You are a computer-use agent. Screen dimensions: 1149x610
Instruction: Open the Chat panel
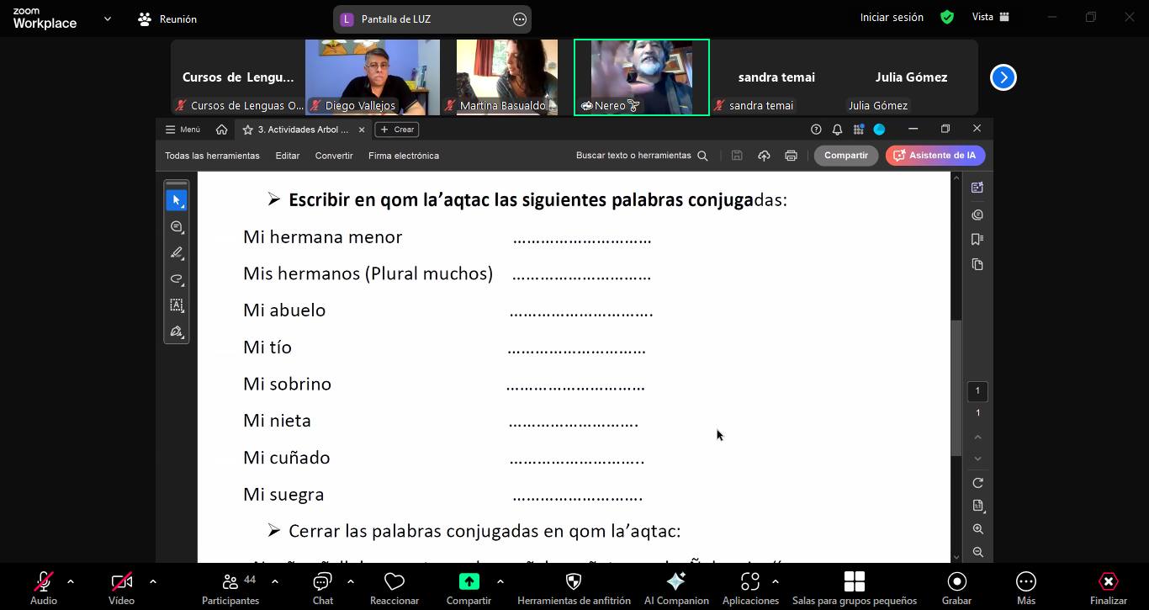coord(323,586)
